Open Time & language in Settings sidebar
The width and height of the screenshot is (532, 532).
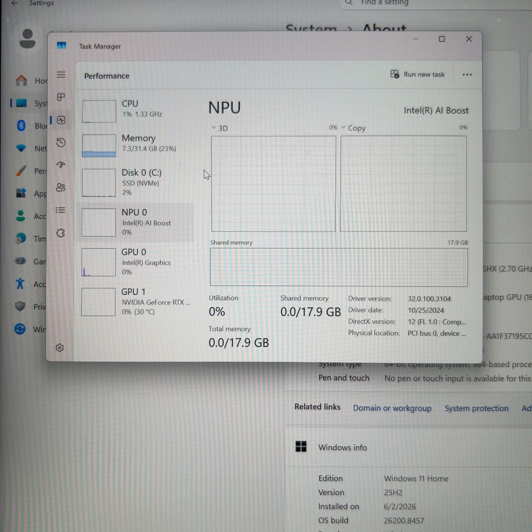pos(31,239)
